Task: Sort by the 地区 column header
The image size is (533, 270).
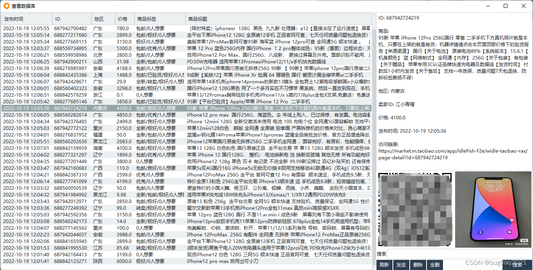Action: click(103, 19)
